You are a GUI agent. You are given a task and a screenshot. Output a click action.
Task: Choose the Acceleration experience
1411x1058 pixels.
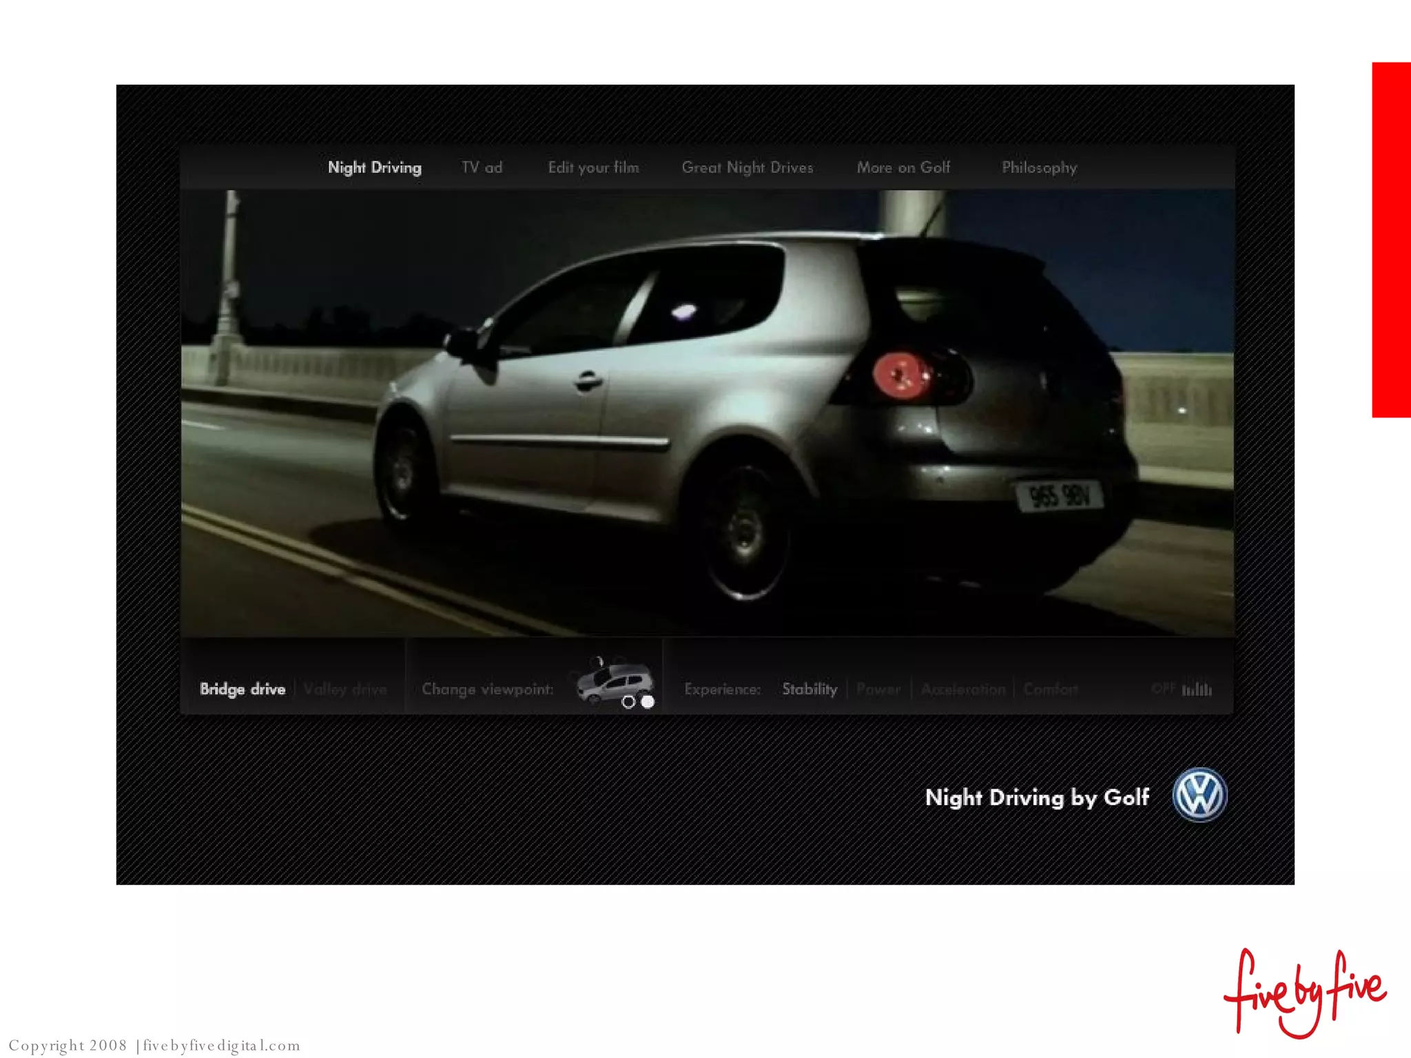(x=963, y=689)
